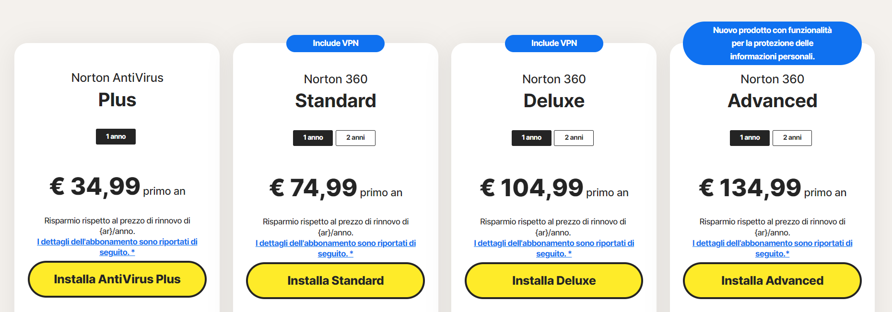Click the Installa AntiVirus Plus button
892x312 pixels.
point(117,279)
